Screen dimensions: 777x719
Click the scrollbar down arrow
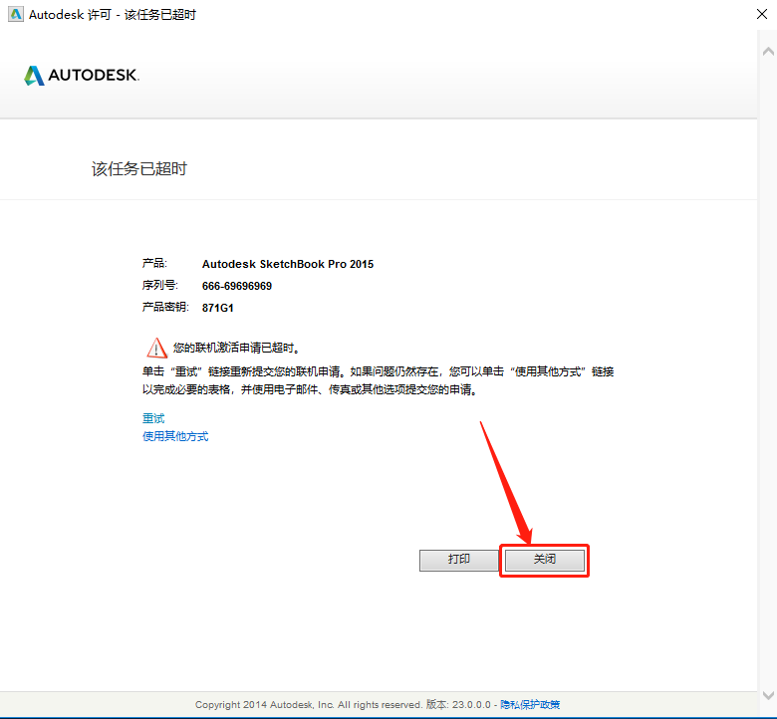coord(768,695)
